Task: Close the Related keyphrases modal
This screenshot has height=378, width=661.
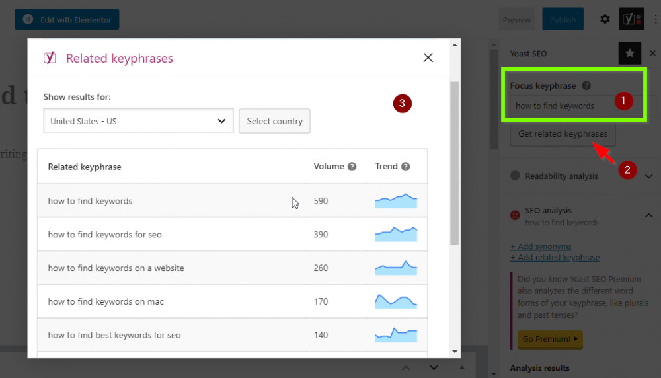Action: pyautogui.click(x=428, y=57)
